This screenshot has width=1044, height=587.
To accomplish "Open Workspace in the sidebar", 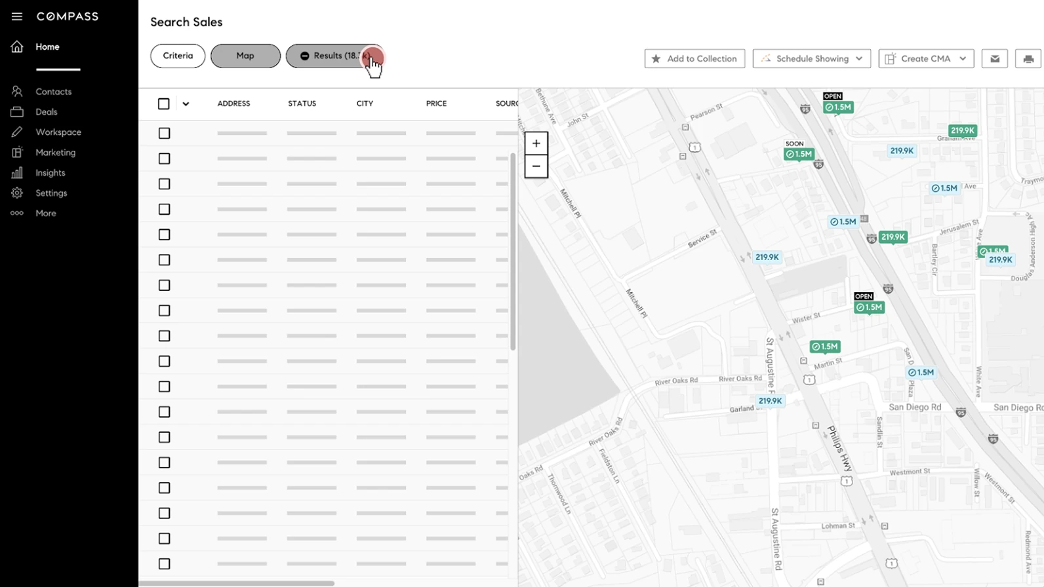I will [x=58, y=132].
